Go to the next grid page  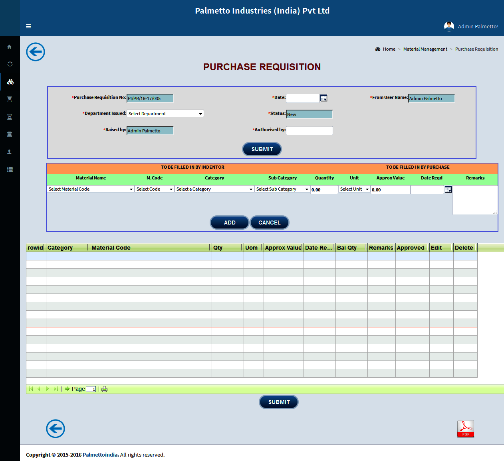point(48,389)
